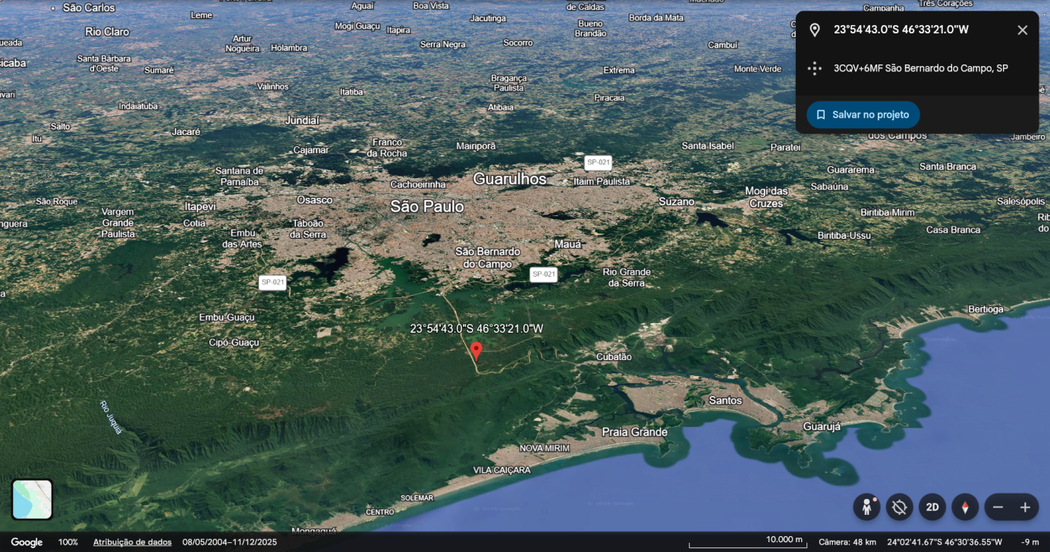Click the Bertioga label
The width and height of the screenshot is (1050, 552).
[x=986, y=309]
